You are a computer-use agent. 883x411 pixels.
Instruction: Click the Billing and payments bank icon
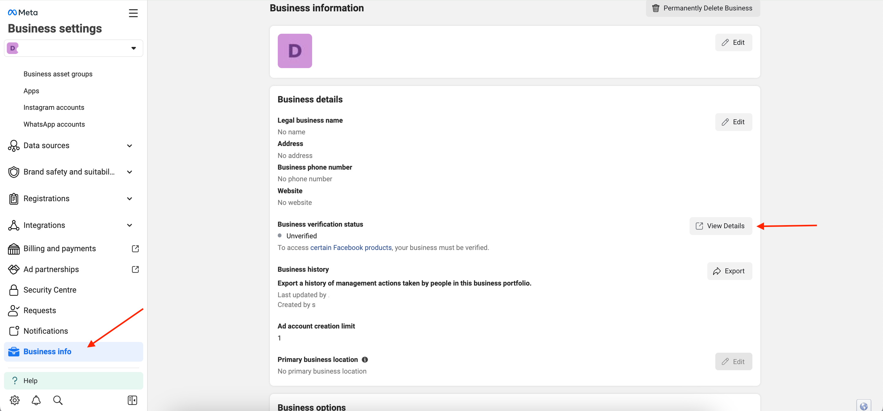pos(14,249)
